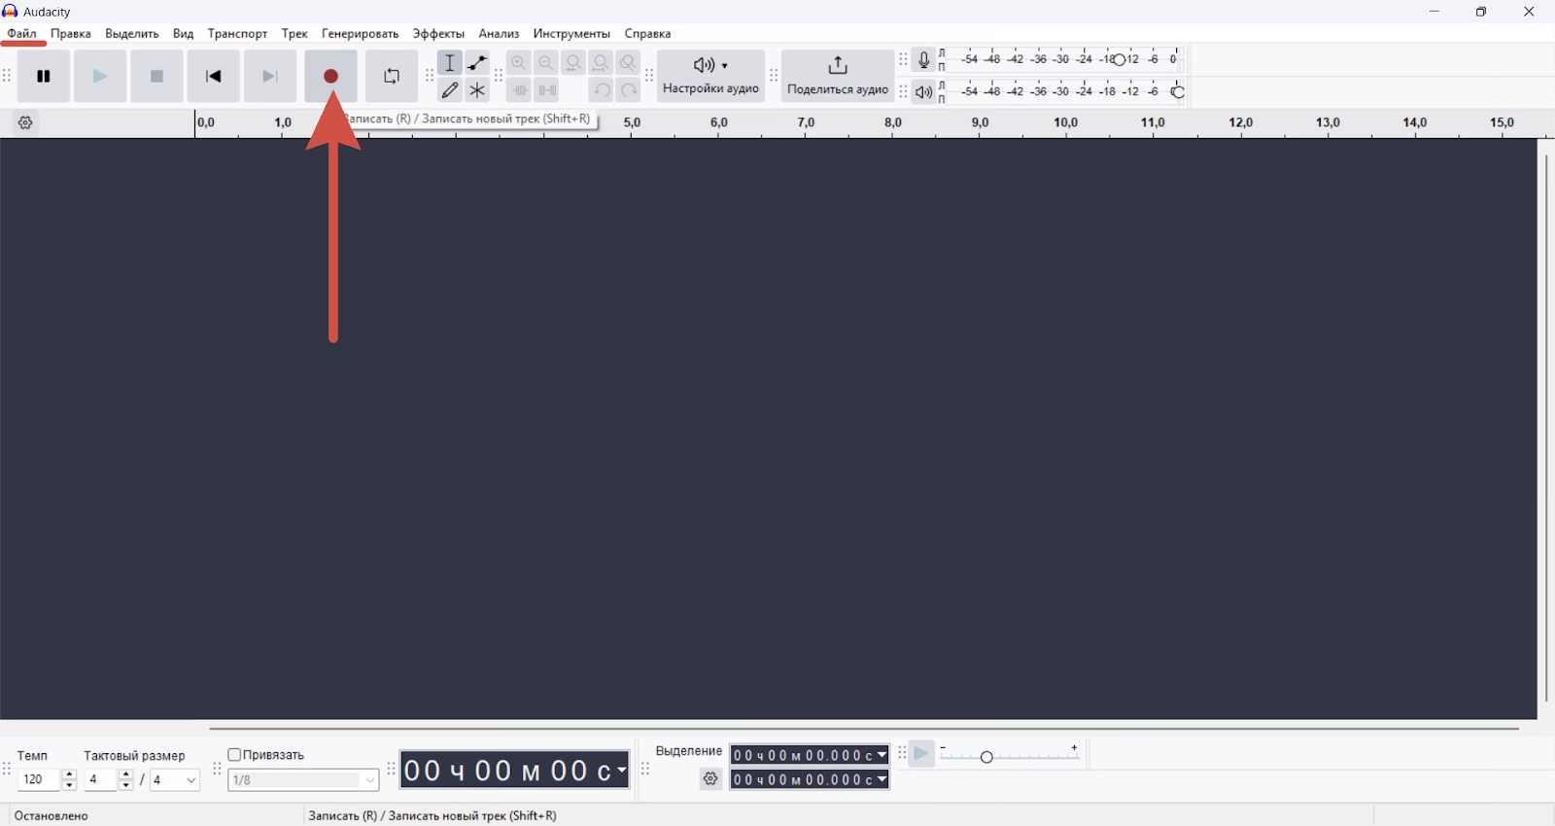Viewport: 1555px width, 826px height.
Task: Click the selection start time field
Action: coord(811,755)
